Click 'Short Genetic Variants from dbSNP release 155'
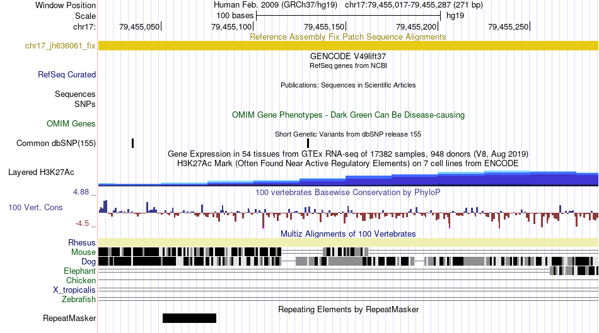The width and height of the screenshot is (599, 333). [x=348, y=134]
